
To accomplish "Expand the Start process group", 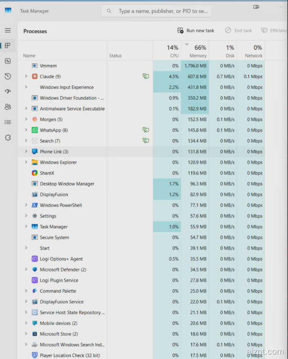I will pyautogui.click(x=26, y=248).
